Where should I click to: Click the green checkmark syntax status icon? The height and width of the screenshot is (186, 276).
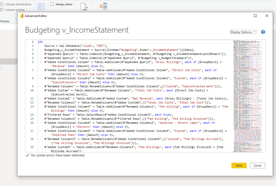click(27, 155)
